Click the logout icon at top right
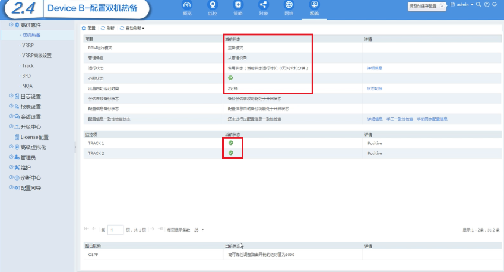This screenshot has height=272, width=504. [495, 5]
